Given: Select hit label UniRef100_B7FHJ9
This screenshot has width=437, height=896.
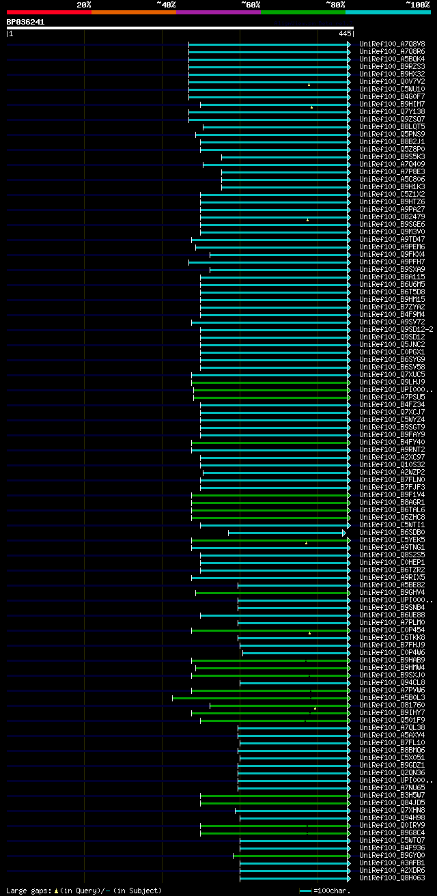Looking at the screenshot, I should click(392, 645).
